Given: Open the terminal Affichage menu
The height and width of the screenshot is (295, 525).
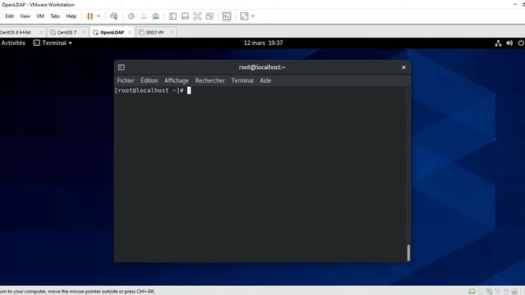Looking at the screenshot, I should [x=176, y=80].
